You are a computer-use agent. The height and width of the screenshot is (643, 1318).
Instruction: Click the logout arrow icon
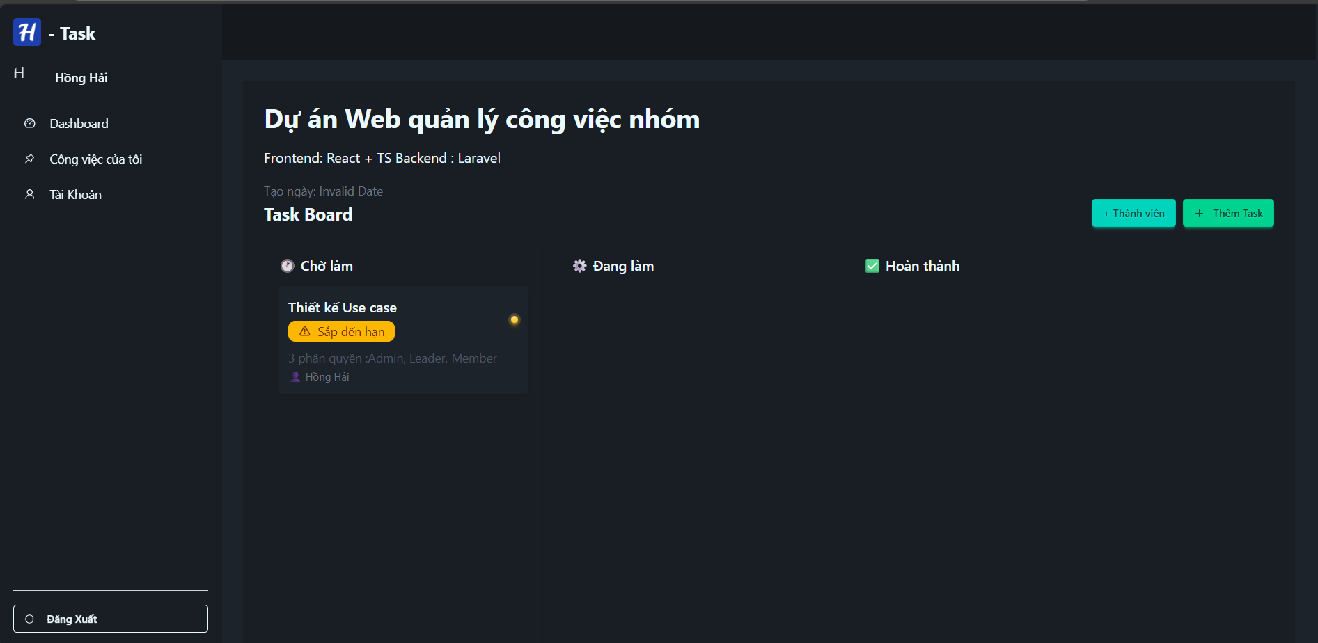coord(30,619)
